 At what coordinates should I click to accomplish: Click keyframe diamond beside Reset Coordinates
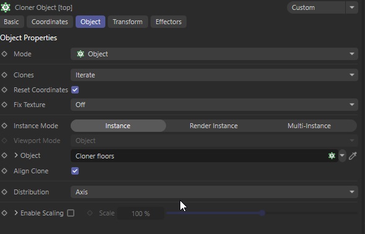(4, 90)
